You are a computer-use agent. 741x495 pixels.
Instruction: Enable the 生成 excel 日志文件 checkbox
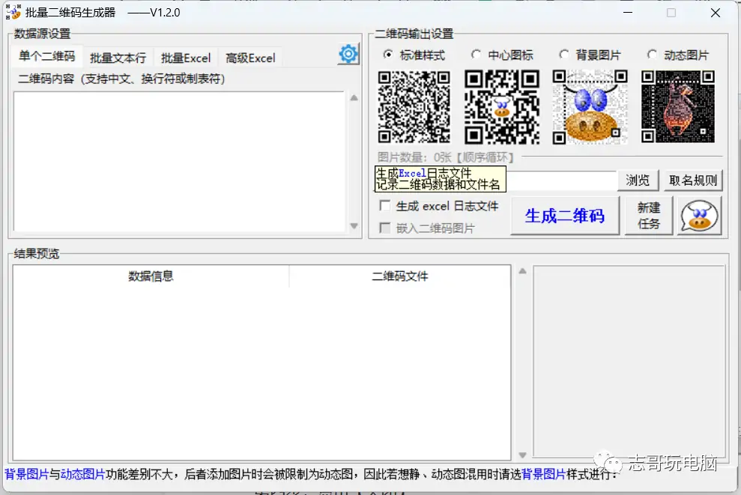tap(385, 206)
